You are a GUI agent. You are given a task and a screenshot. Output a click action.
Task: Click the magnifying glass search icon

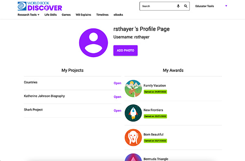point(186,6)
